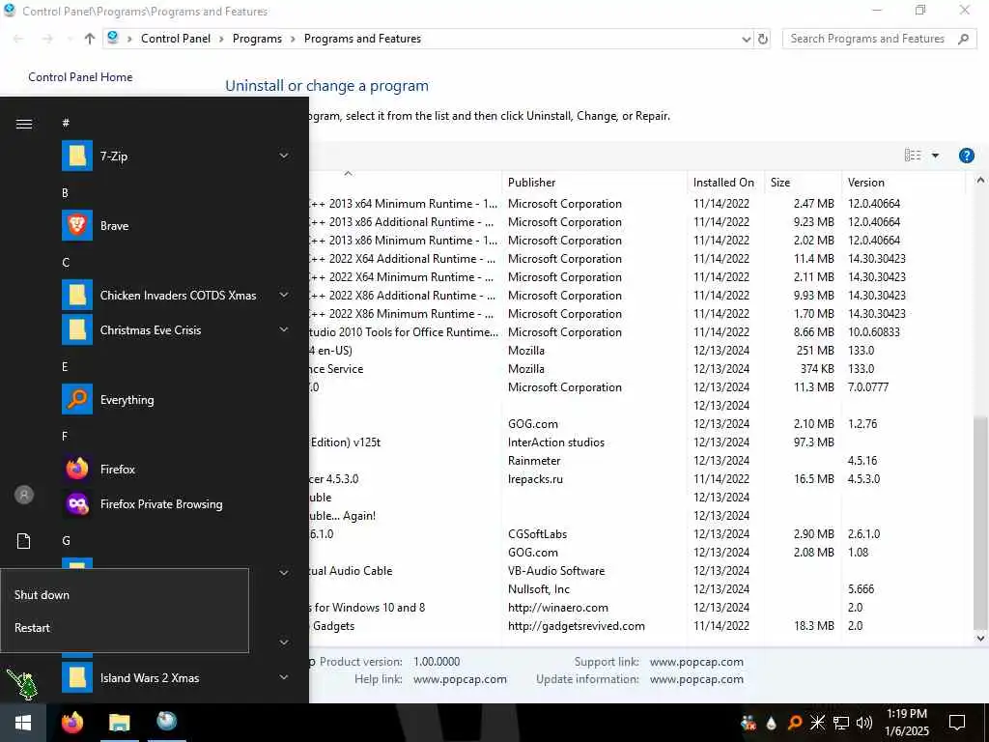The height and width of the screenshot is (742, 989).
Task: Select the InterAction studios program row
Action: pyautogui.click(x=637, y=442)
